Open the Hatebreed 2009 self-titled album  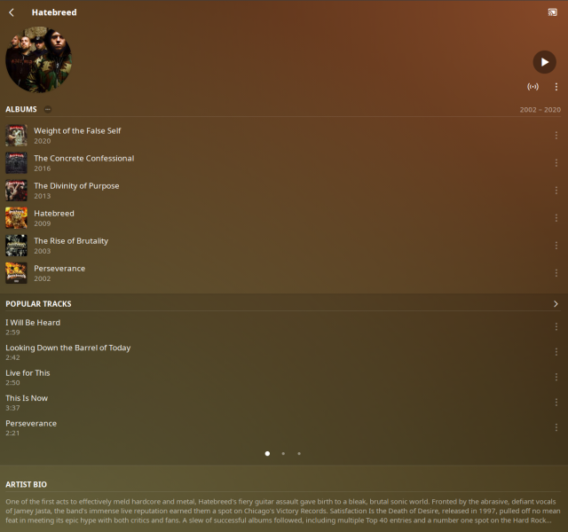54,214
